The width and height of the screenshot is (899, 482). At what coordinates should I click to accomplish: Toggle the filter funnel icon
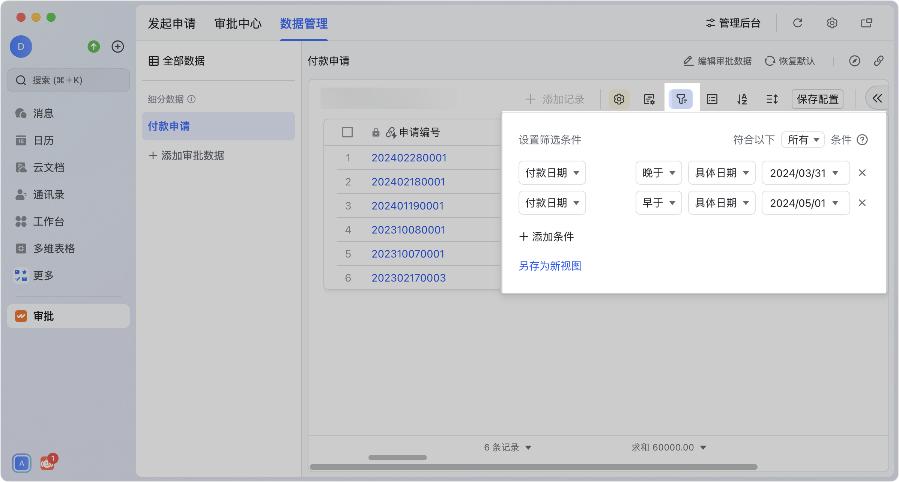click(681, 99)
